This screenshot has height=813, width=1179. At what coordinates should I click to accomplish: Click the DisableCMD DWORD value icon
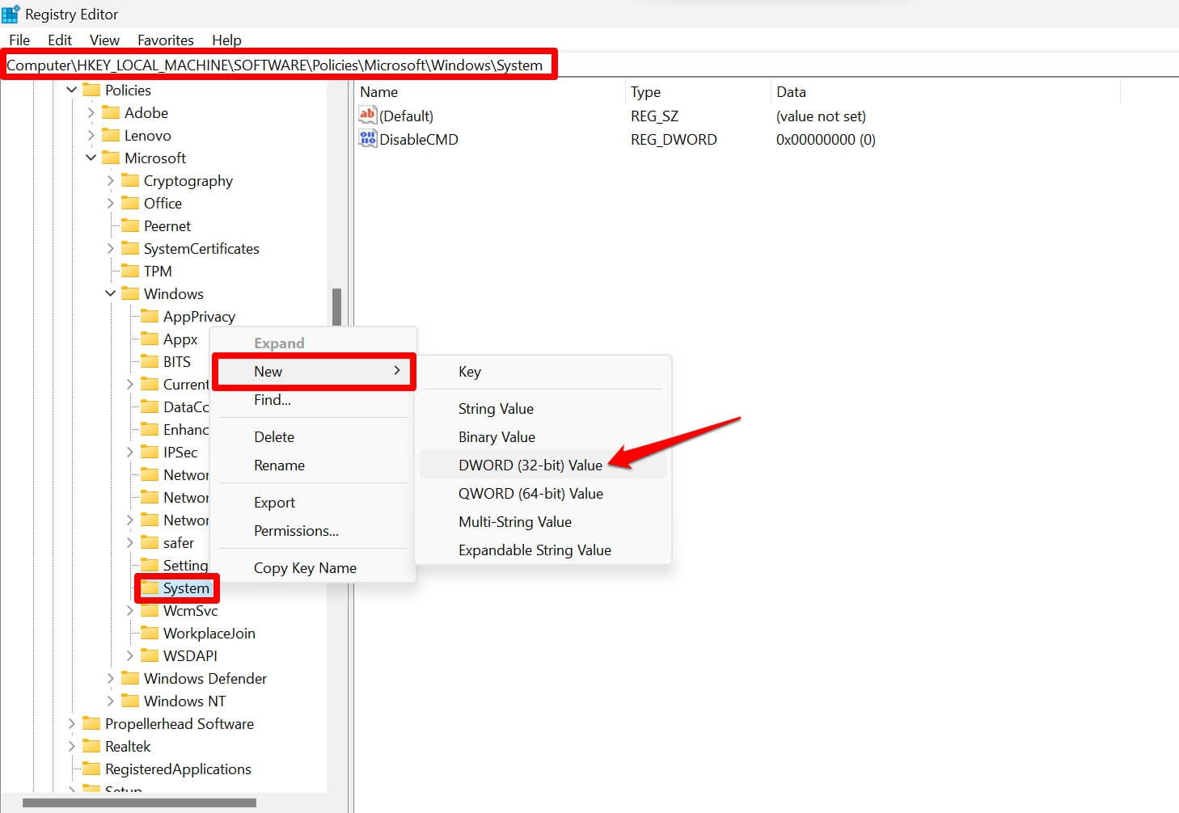coord(368,139)
